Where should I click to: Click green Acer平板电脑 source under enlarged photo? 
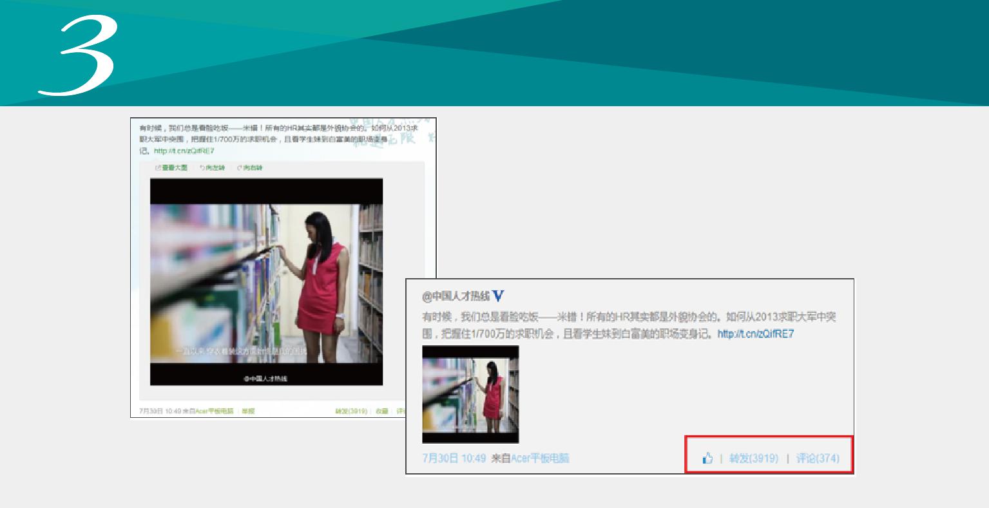[x=215, y=411]
